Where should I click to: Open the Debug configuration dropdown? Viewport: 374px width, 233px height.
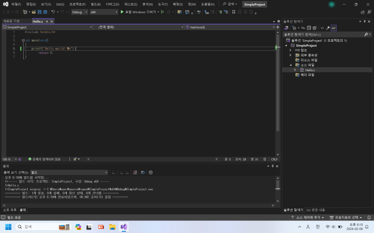point(79,12)
